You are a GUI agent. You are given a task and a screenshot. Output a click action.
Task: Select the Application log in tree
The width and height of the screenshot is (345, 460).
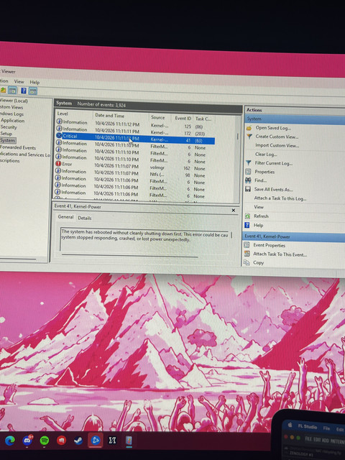pyautogui.click(x=13, y=121)
